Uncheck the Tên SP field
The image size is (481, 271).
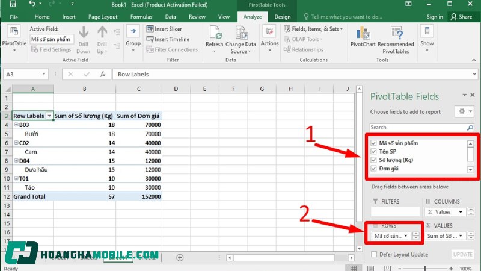click(x=373, y=152)
